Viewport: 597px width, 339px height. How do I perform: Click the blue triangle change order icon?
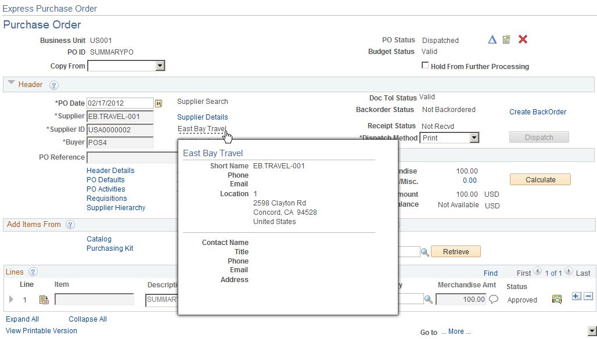click(x=492, y=39)
